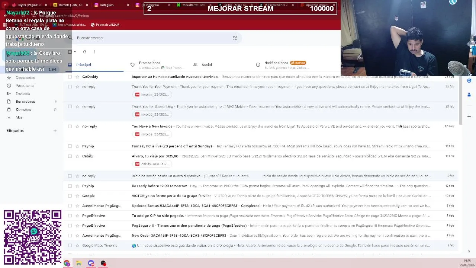Open the PDF attachment in You Have a New Invoice
476x268 pixels.
[152, 134]
